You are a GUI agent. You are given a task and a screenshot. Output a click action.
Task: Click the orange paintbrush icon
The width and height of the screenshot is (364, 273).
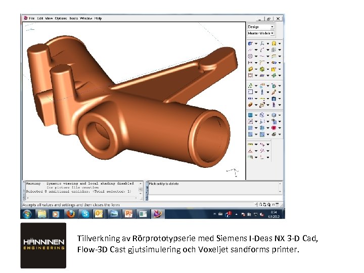(x=274, y=92)
